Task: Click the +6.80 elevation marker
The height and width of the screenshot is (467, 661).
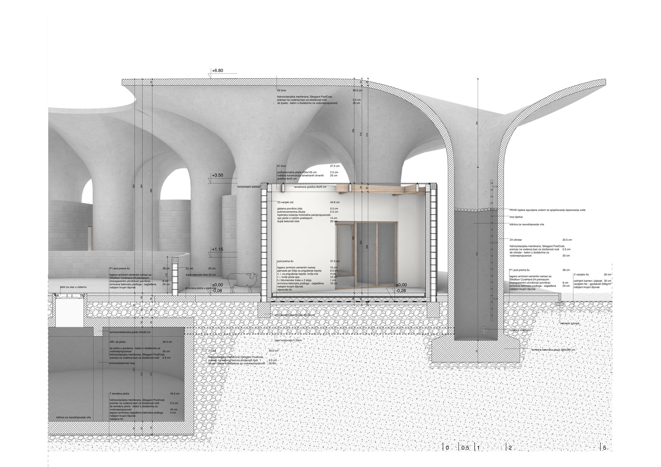Action: point(217,71)
